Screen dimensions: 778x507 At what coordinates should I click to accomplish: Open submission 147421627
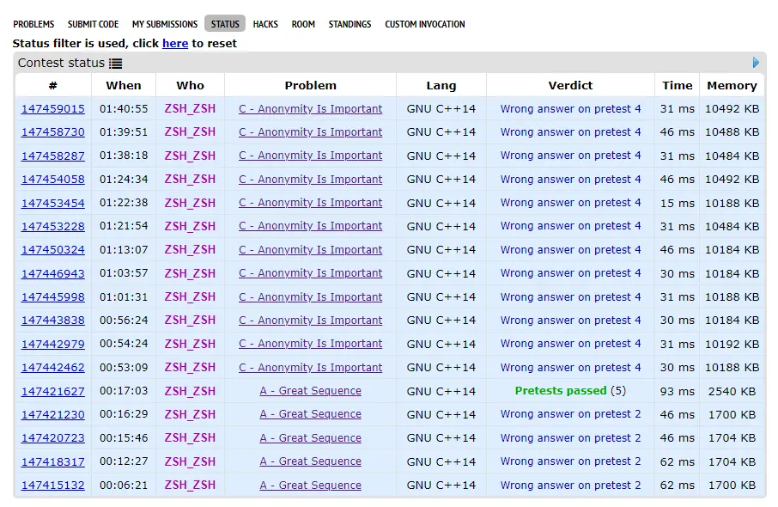[53, 391]
